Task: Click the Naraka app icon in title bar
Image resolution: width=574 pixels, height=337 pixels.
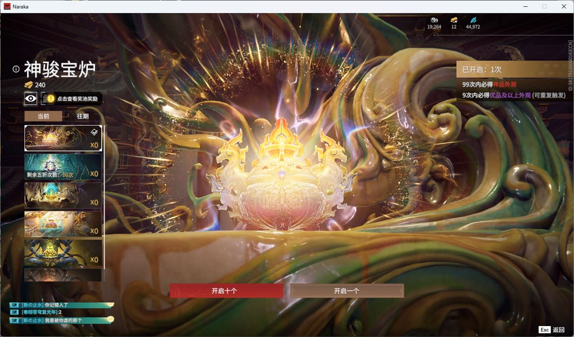Action: click(7, 6)
